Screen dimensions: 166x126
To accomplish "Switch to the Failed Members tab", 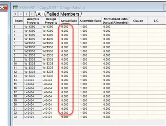I will (x=63, y=14).
